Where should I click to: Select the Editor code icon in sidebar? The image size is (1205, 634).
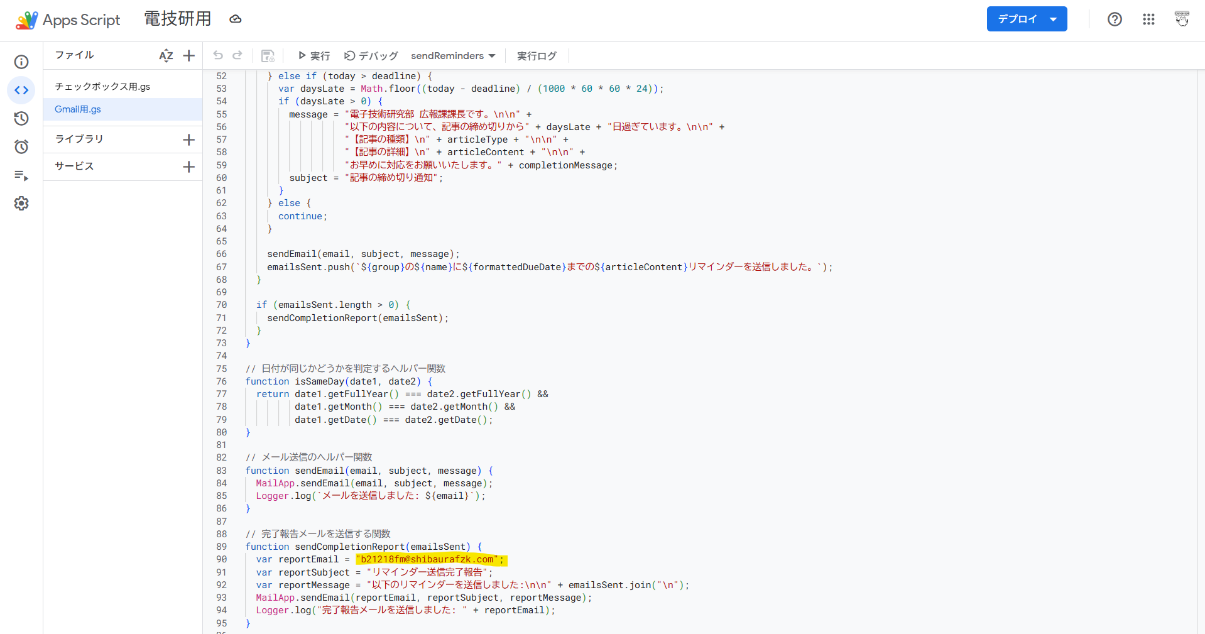[x=21, y=90]
